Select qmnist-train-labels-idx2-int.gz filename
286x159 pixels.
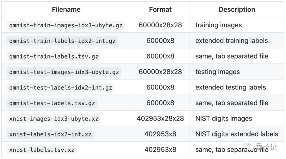pyautogui.click(x=62, y=41)
